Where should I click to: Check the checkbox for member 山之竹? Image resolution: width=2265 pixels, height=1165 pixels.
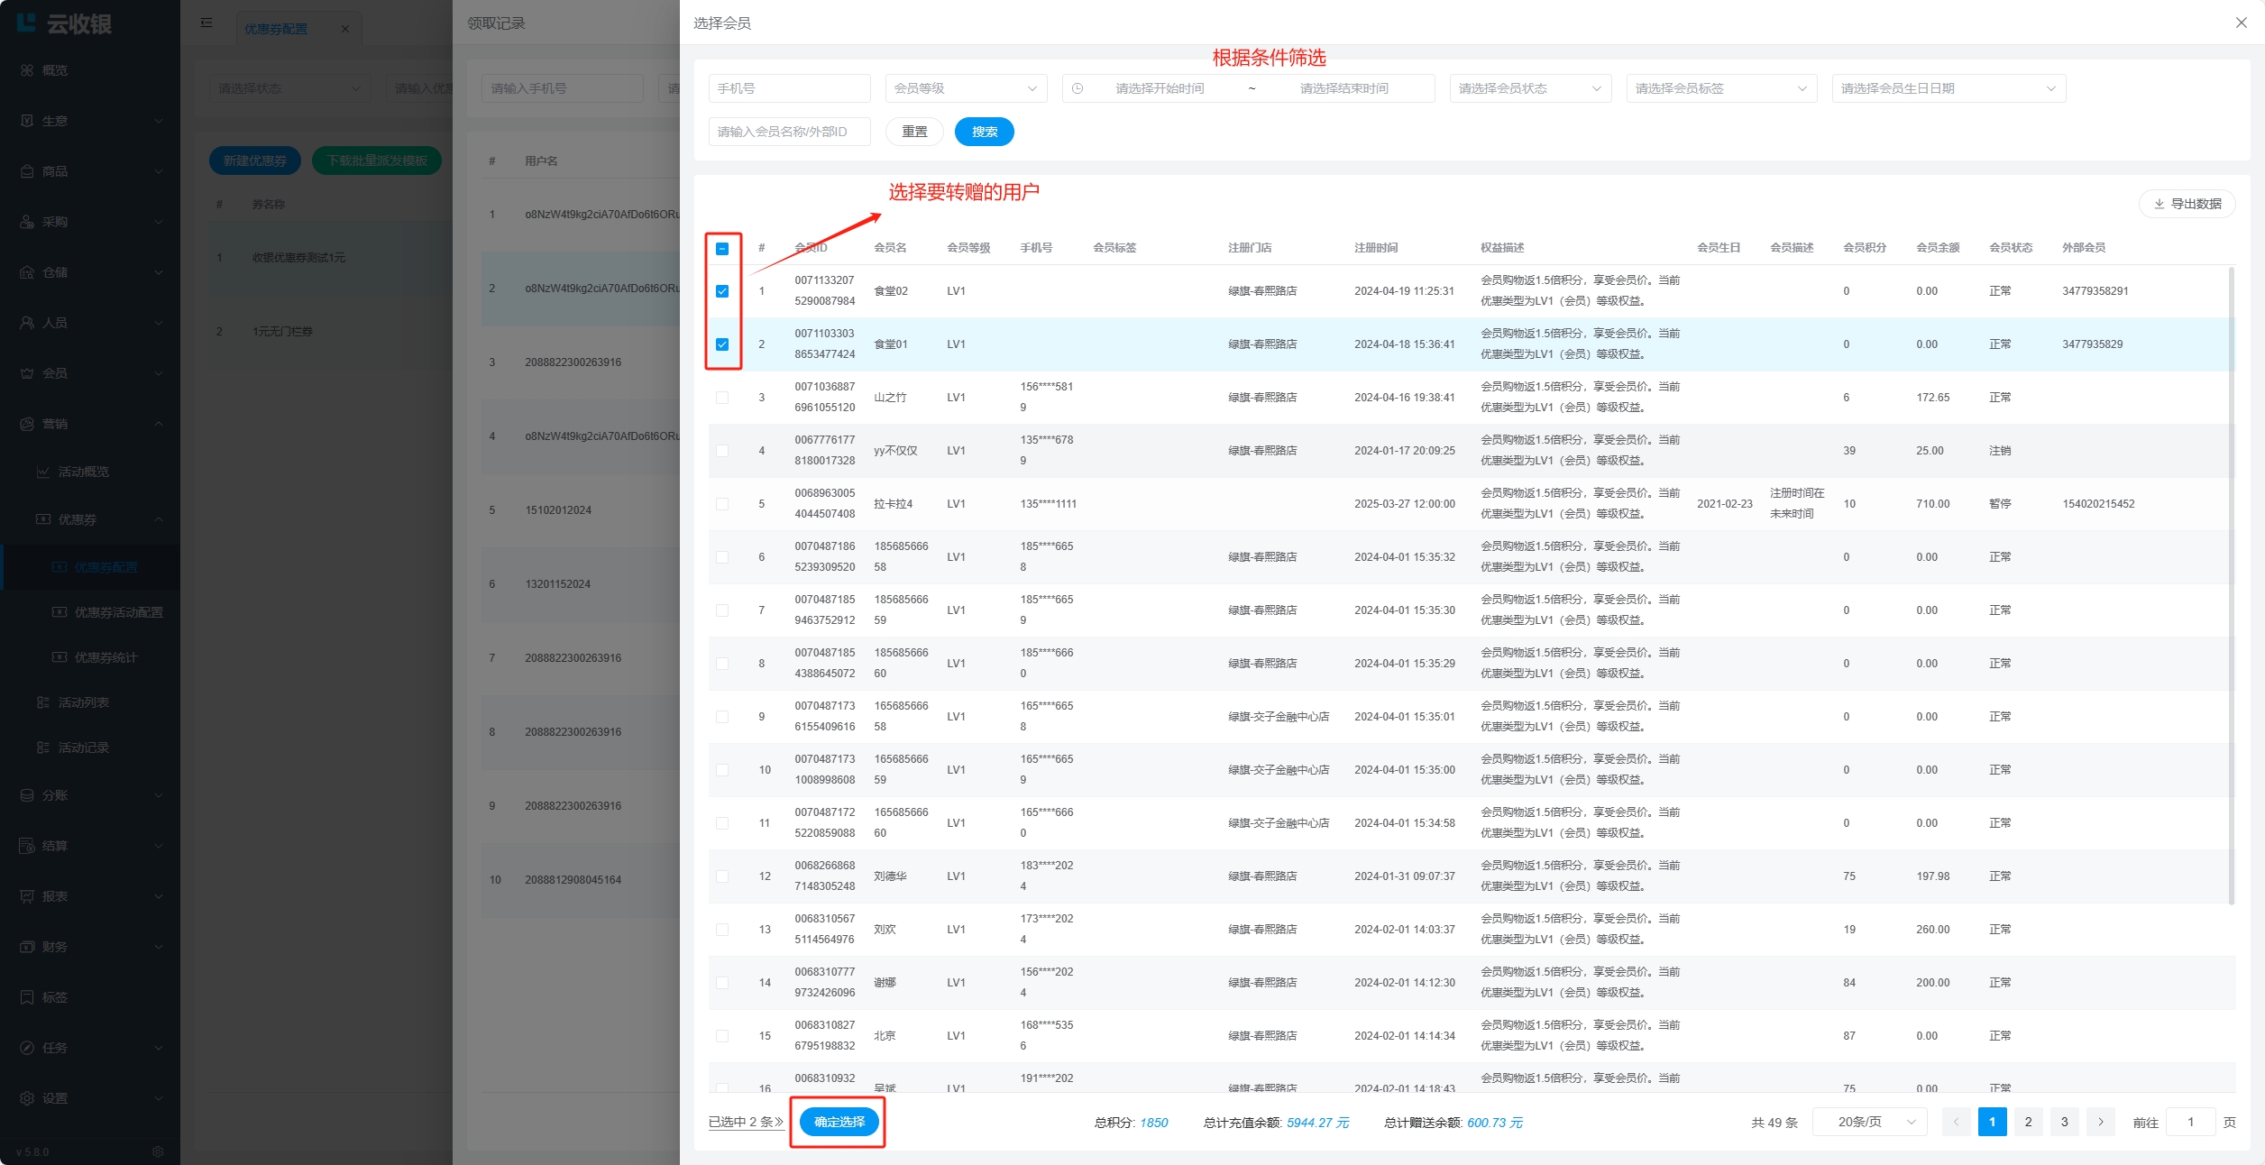tap(722, 398)
